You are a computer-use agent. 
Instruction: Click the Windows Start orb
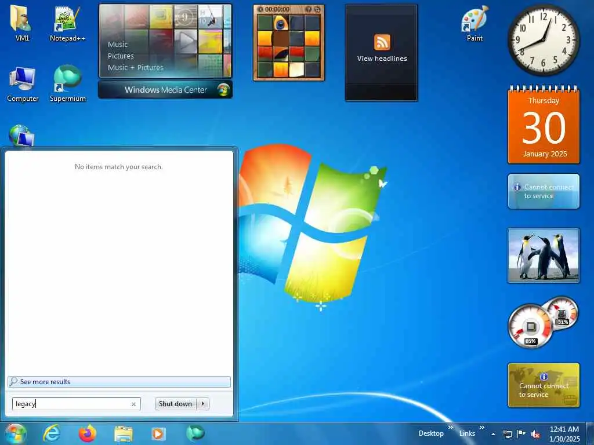click(x=15, y=433)
